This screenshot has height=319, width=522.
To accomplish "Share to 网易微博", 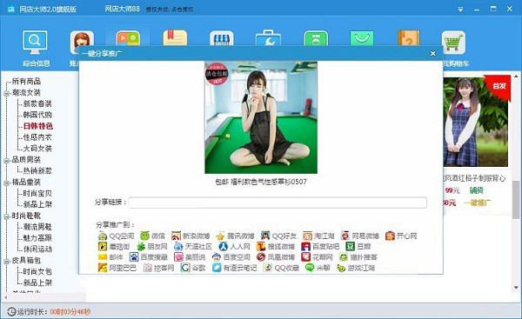I will [x=360, y=236].
